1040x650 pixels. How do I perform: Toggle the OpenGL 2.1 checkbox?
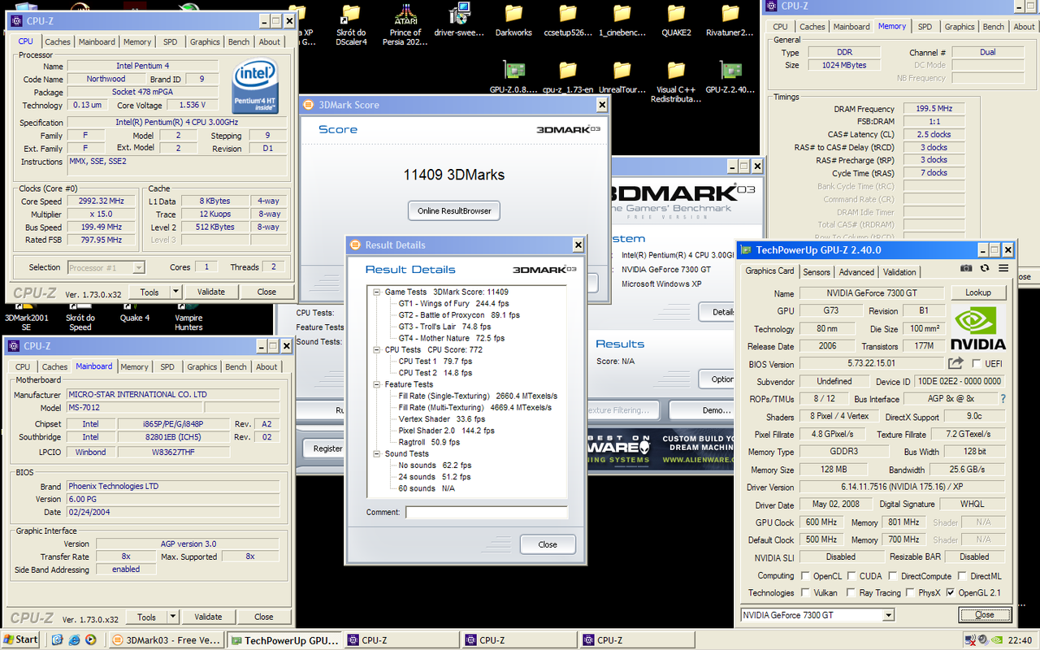tap(951, 592)
